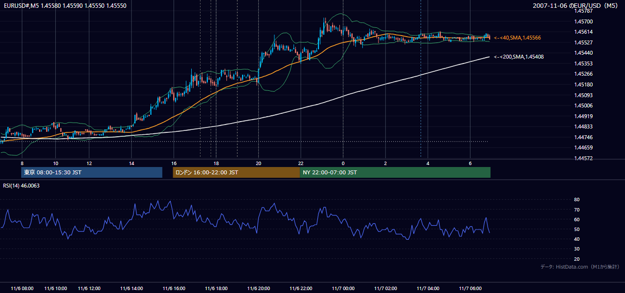Click price axis value 1.45440
The width and height of the screenshot is (625, 293).
[583, 53]
